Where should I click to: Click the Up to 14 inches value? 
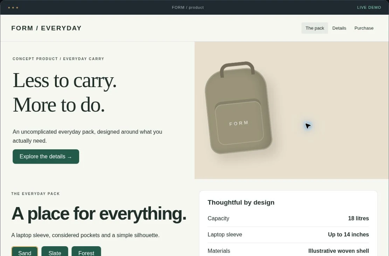pyautogui.click(x=348, y=234)
